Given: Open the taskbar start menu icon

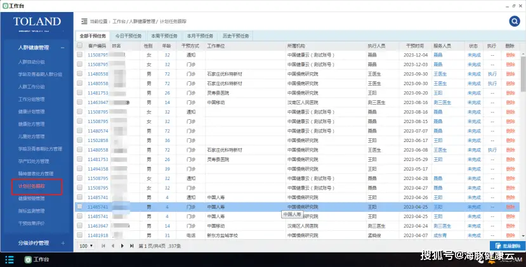Looking at the screenshot, I should tap(10, 259).
